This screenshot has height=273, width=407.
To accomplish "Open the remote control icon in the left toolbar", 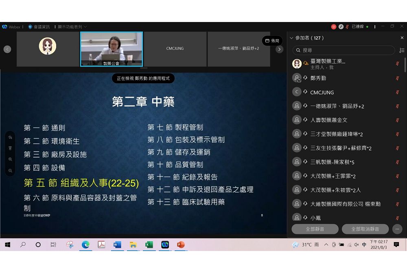I will (x=10, y=148).
